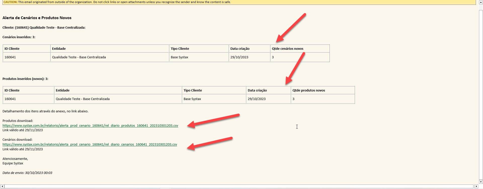Click the 'Cliente: (160641) Qualidade Teste' line

(x=44, y=27)
